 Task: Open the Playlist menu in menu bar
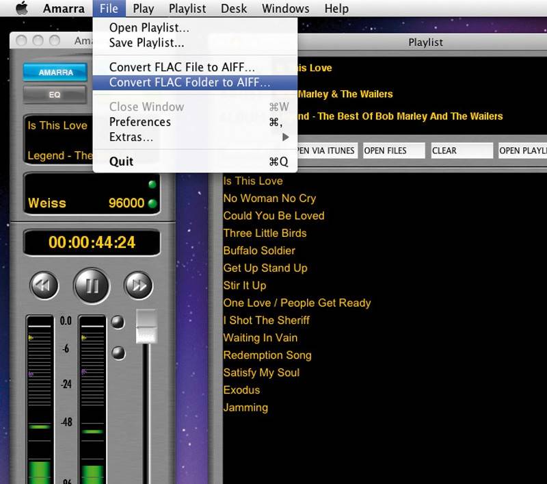click(187, 8)
